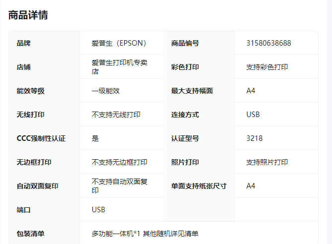The width and height of the screenshot is (332, 244).
Task: Select the 照片打印 label
Action: click(185, 162)
